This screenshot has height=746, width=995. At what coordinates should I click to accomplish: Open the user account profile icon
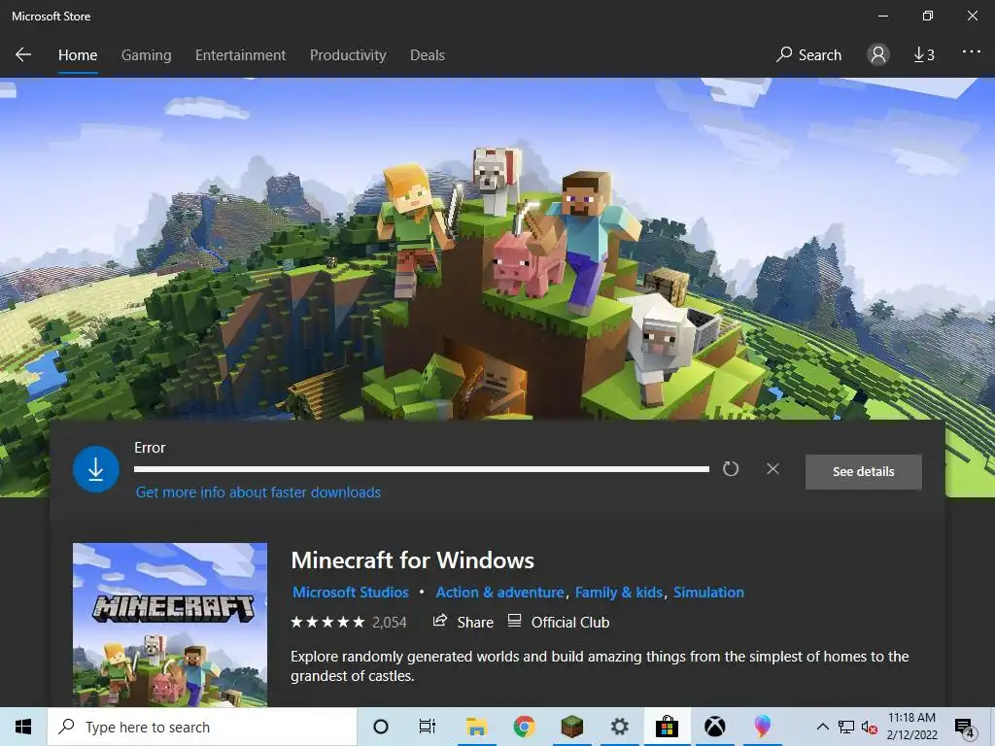click(877, 54)
